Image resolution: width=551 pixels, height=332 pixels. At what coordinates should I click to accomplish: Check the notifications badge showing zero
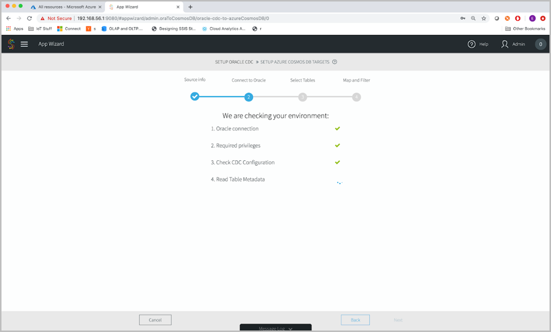coord(541,44)
